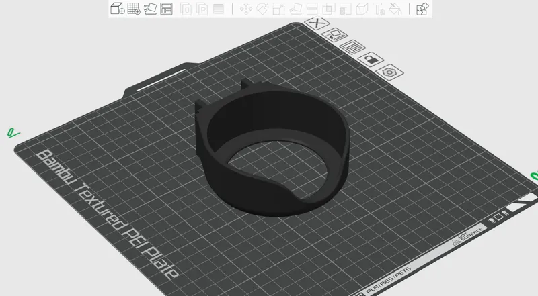Select the Rotate tool

(262, 9)
